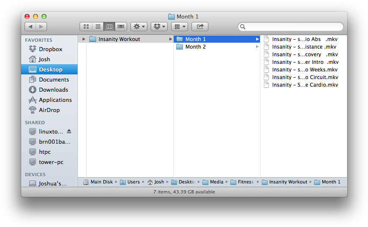Open the Dropbox toolbar dropdown

[x=159, y=27]
